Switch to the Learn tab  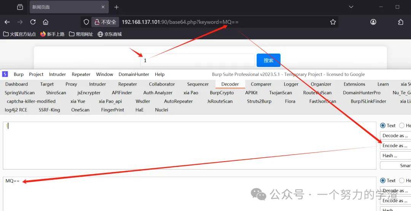[383, 84]
